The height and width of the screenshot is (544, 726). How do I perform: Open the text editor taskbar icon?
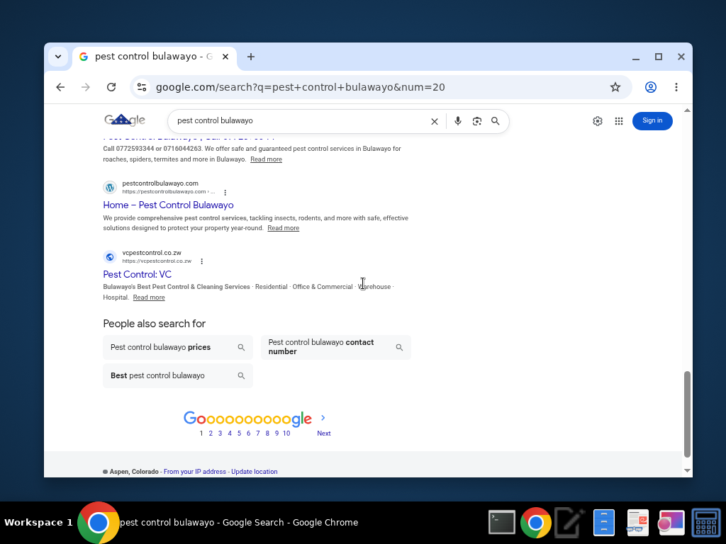pyautogui.click(x=569, y=523)
